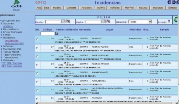
Task: Select radio button for incident 18
Action: coord(37,39)
